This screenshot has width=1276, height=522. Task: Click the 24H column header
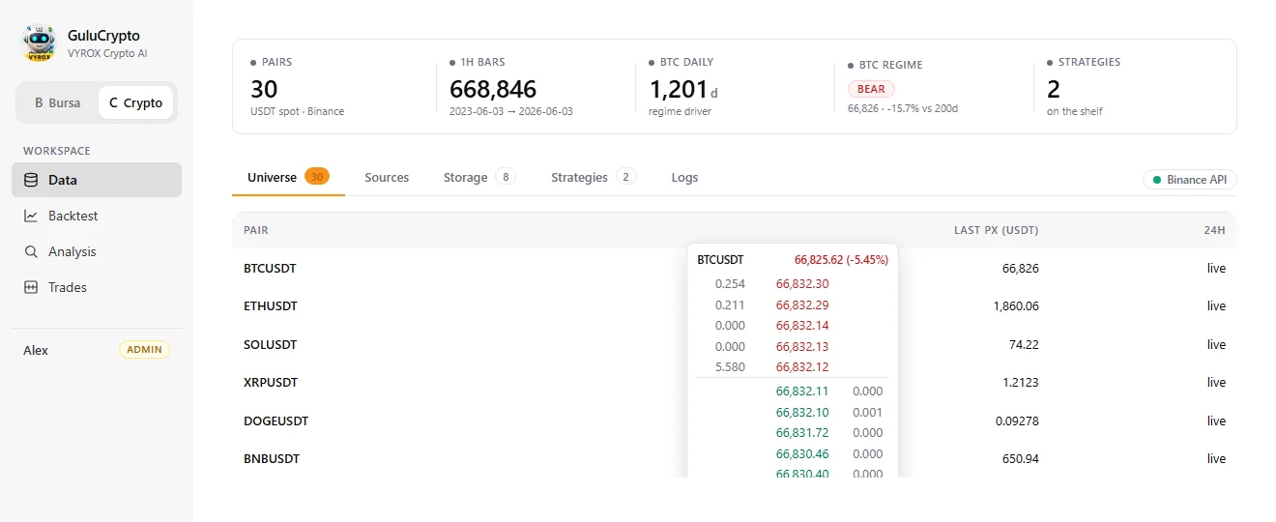pos(1216,230)
